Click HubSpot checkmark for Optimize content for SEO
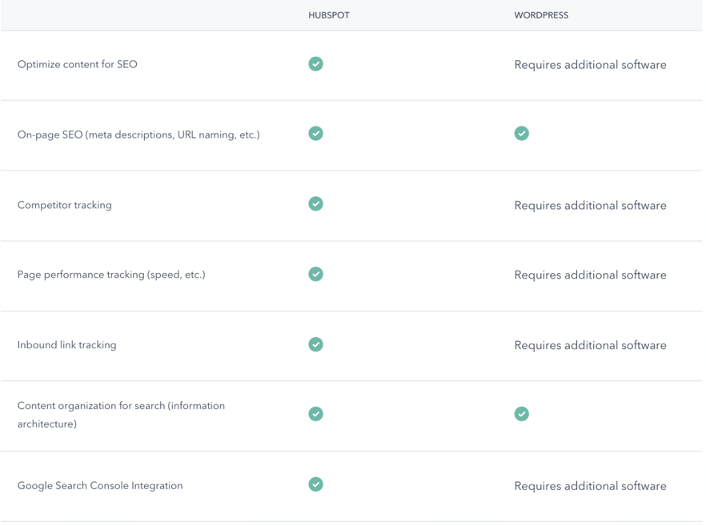Viewport: 706px width, 526px height. [x=315, y=64]
